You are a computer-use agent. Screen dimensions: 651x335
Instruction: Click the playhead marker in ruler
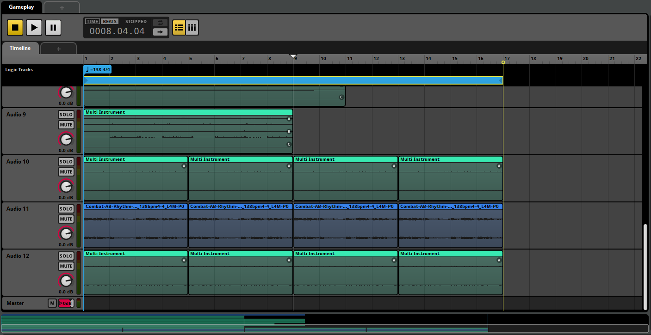(x=293, y=56)
